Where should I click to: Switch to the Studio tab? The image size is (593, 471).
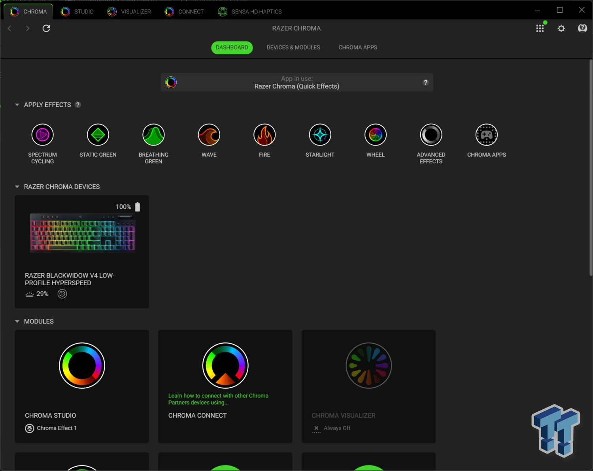pyautogui.click(x=77, y=11)
